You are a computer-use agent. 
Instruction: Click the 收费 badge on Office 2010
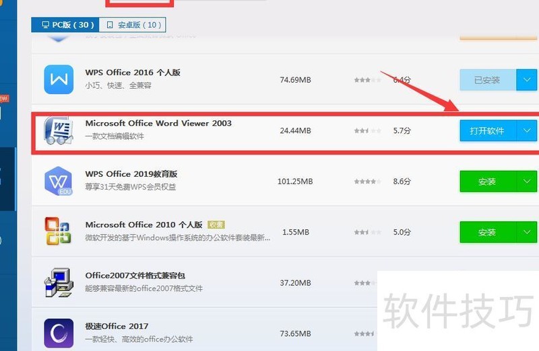[x=216, y=225]
